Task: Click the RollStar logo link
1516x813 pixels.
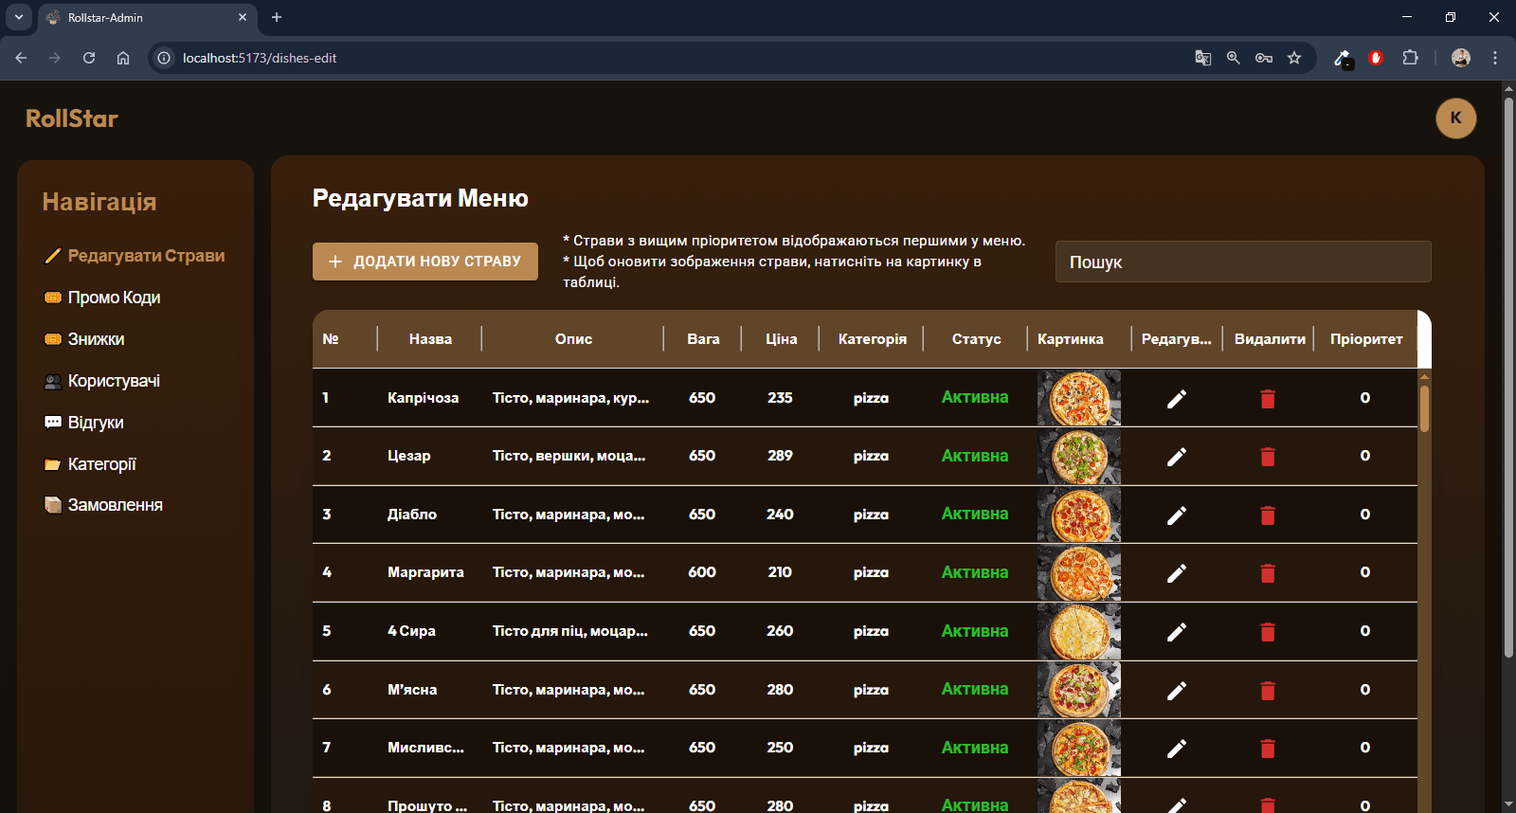Action: [x=72, y=118]
